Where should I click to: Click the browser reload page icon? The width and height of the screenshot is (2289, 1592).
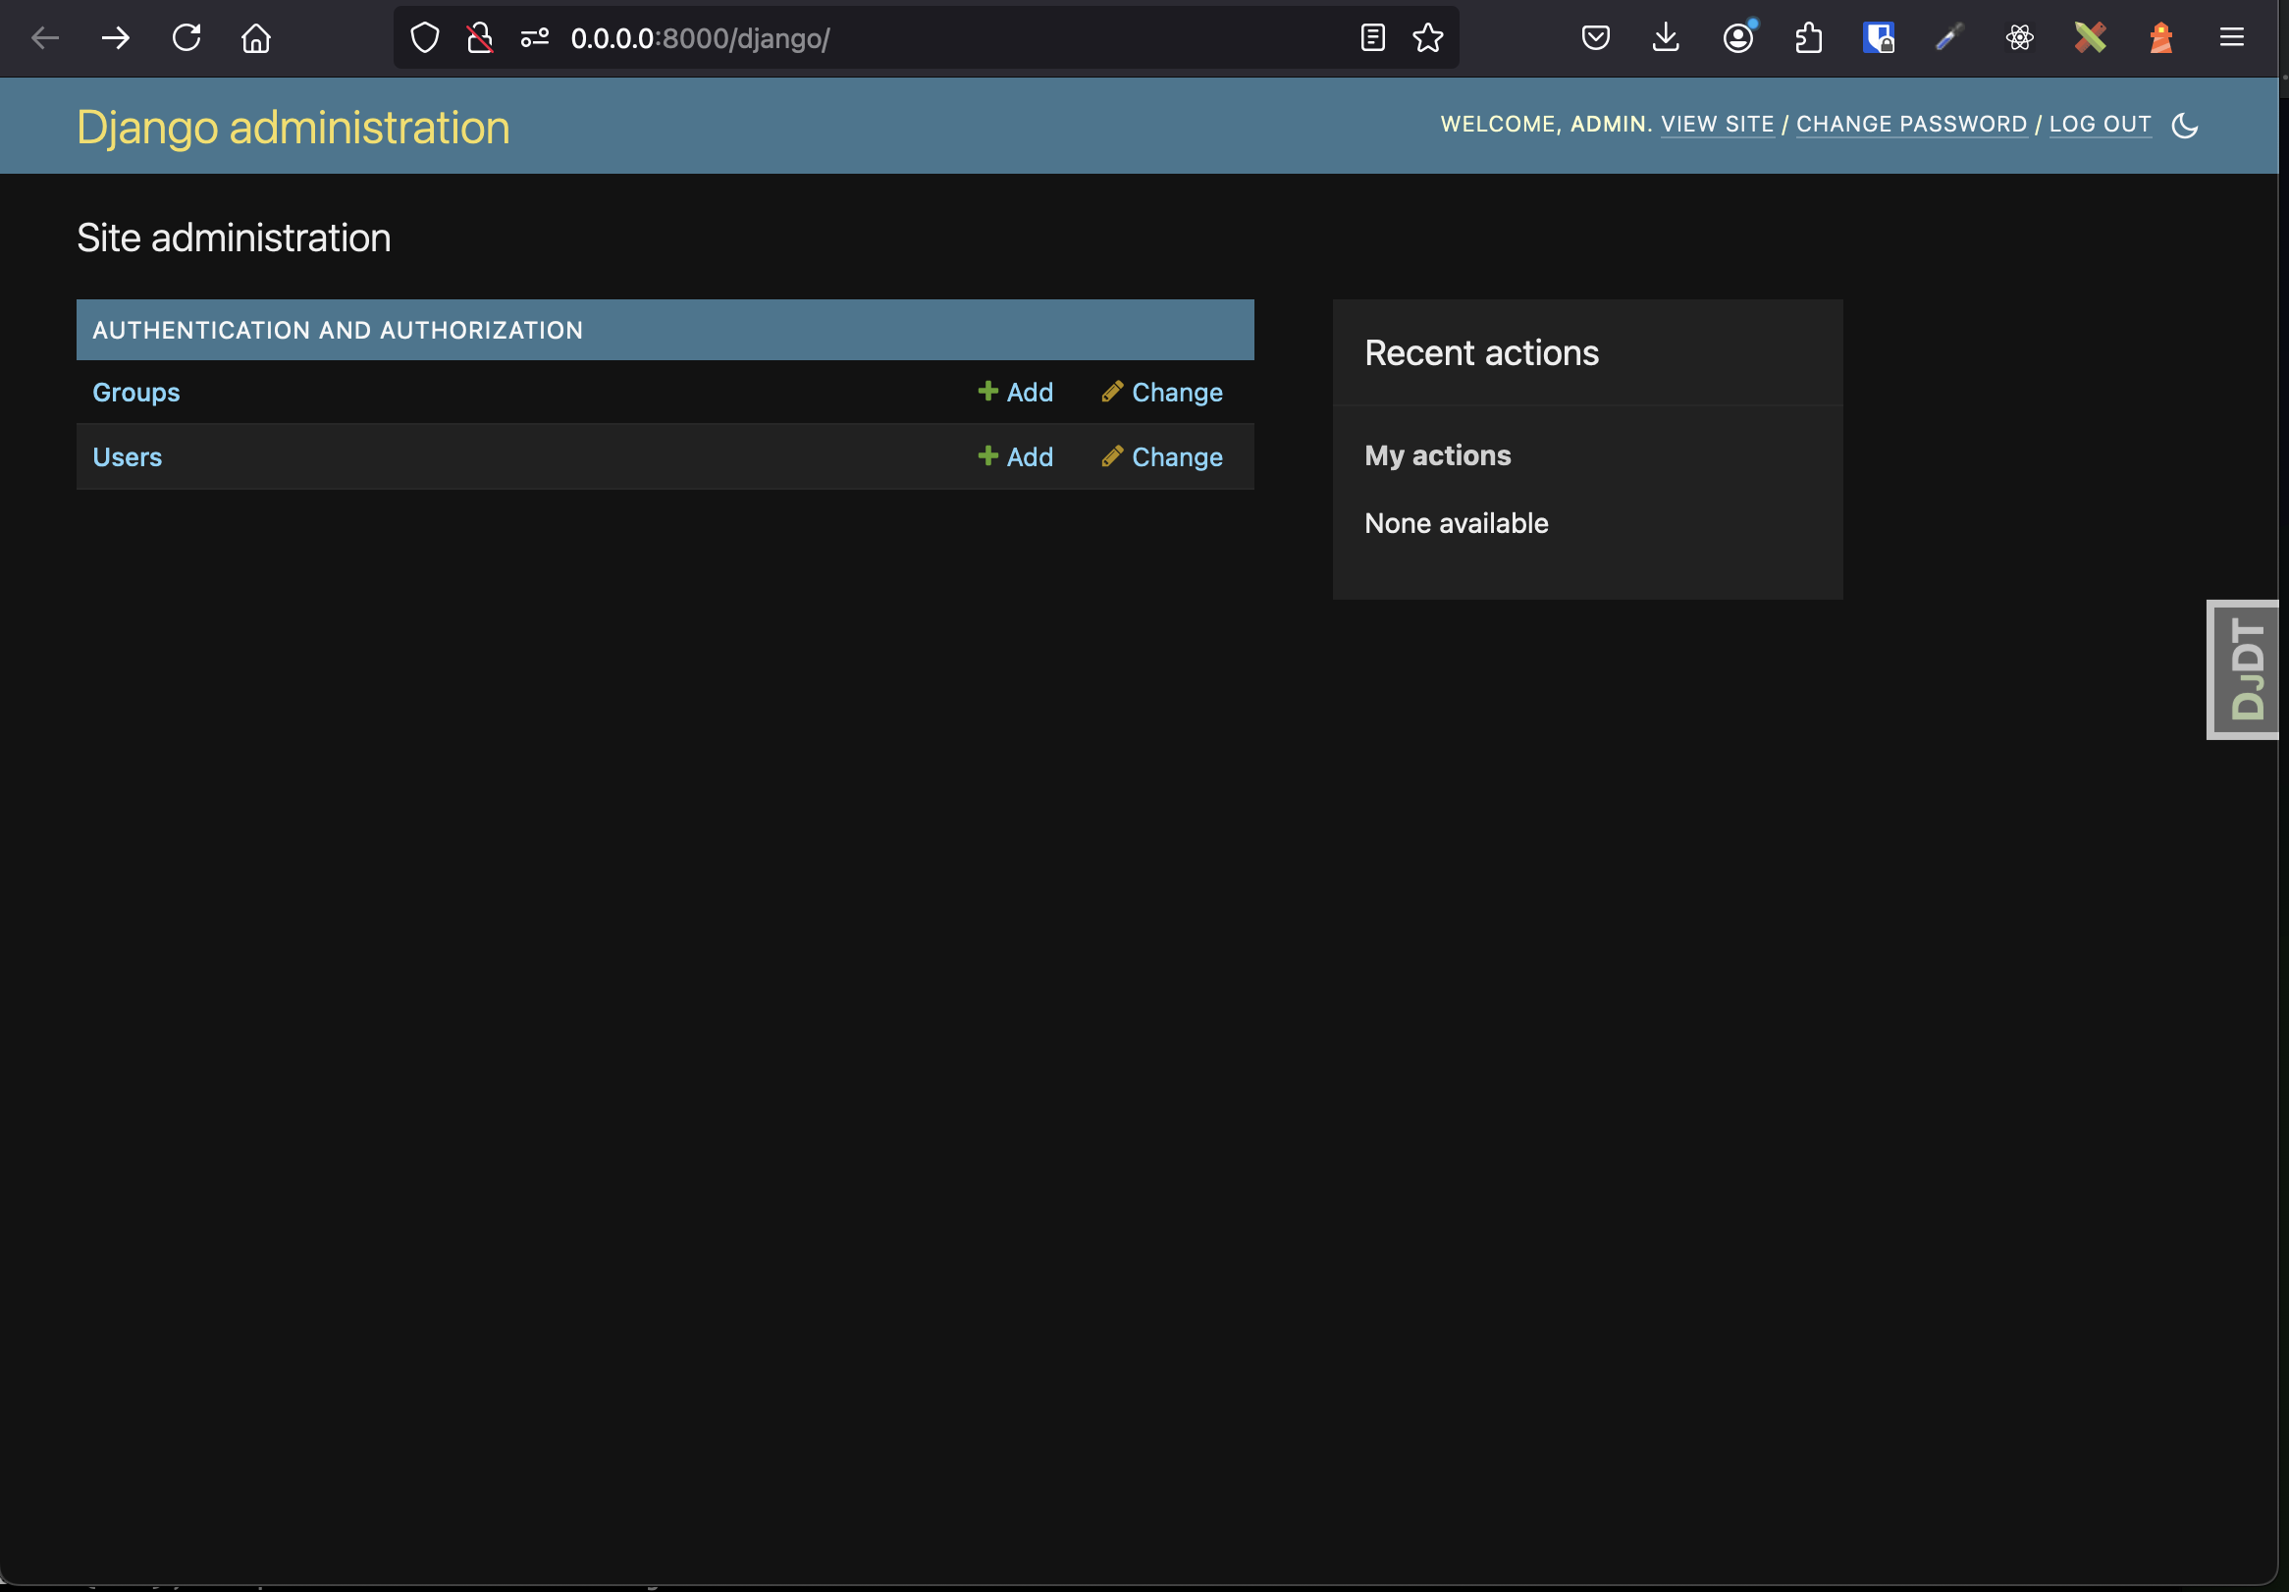186,38
